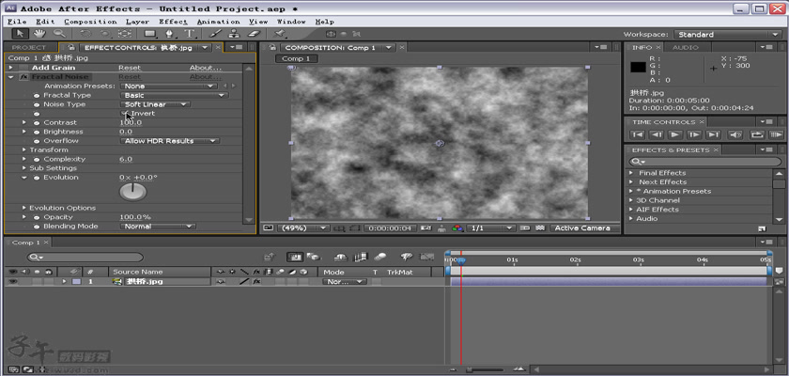789x376 pixels.
Task: Open the Noise Type Soft Linear dropdown
Action: pyautogui.click(x=154, y=104)
